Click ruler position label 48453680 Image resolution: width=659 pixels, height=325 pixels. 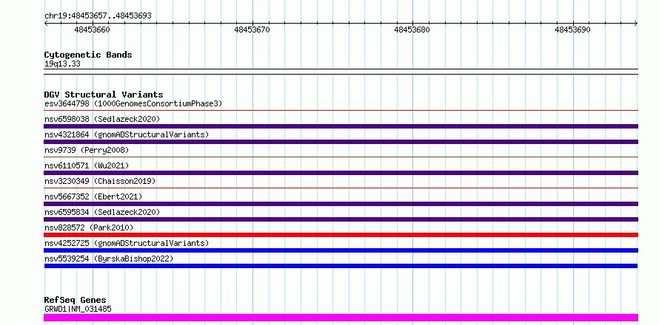412,30
